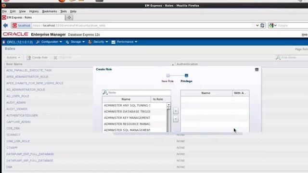
Task: Click the Oracle logo
Action: (15, 34)
